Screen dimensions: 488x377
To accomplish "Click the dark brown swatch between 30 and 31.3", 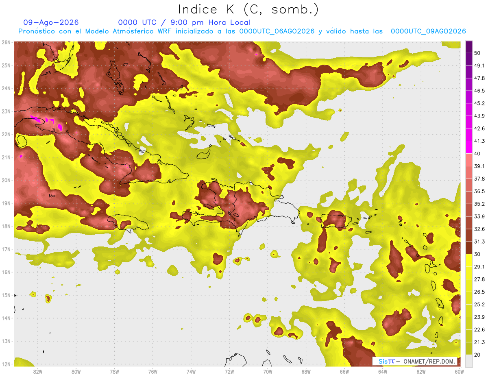I will pyautogui.click(x=469, y=248).
